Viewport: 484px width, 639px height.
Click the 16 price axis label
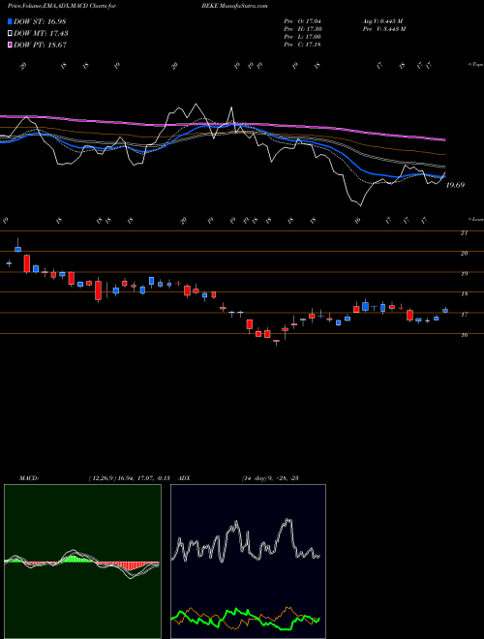point(464,335)
